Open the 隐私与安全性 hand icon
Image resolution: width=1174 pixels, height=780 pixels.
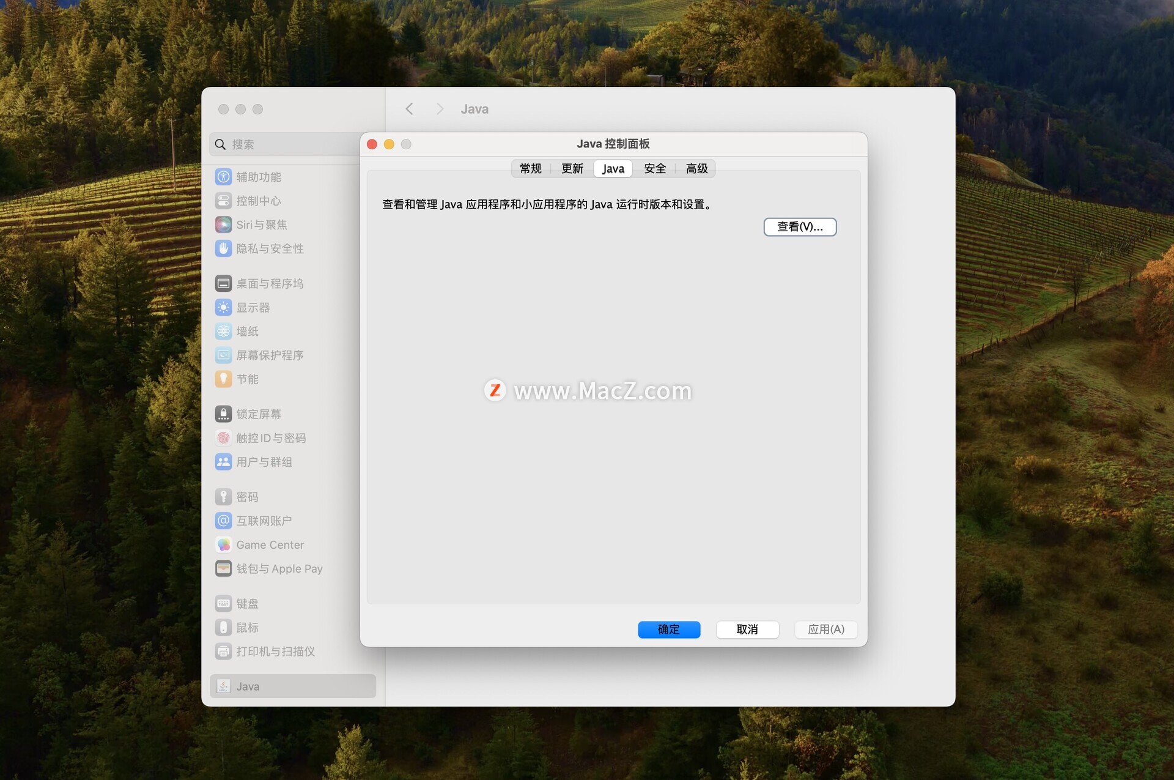tap(223, 248)
